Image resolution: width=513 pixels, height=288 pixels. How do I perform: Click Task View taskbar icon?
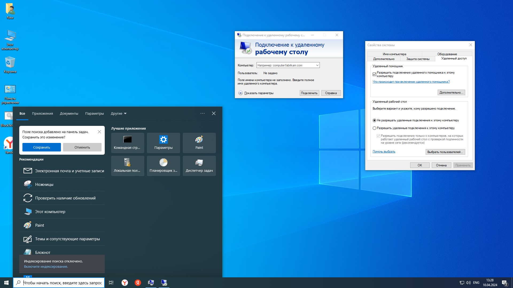coord(111,283)
